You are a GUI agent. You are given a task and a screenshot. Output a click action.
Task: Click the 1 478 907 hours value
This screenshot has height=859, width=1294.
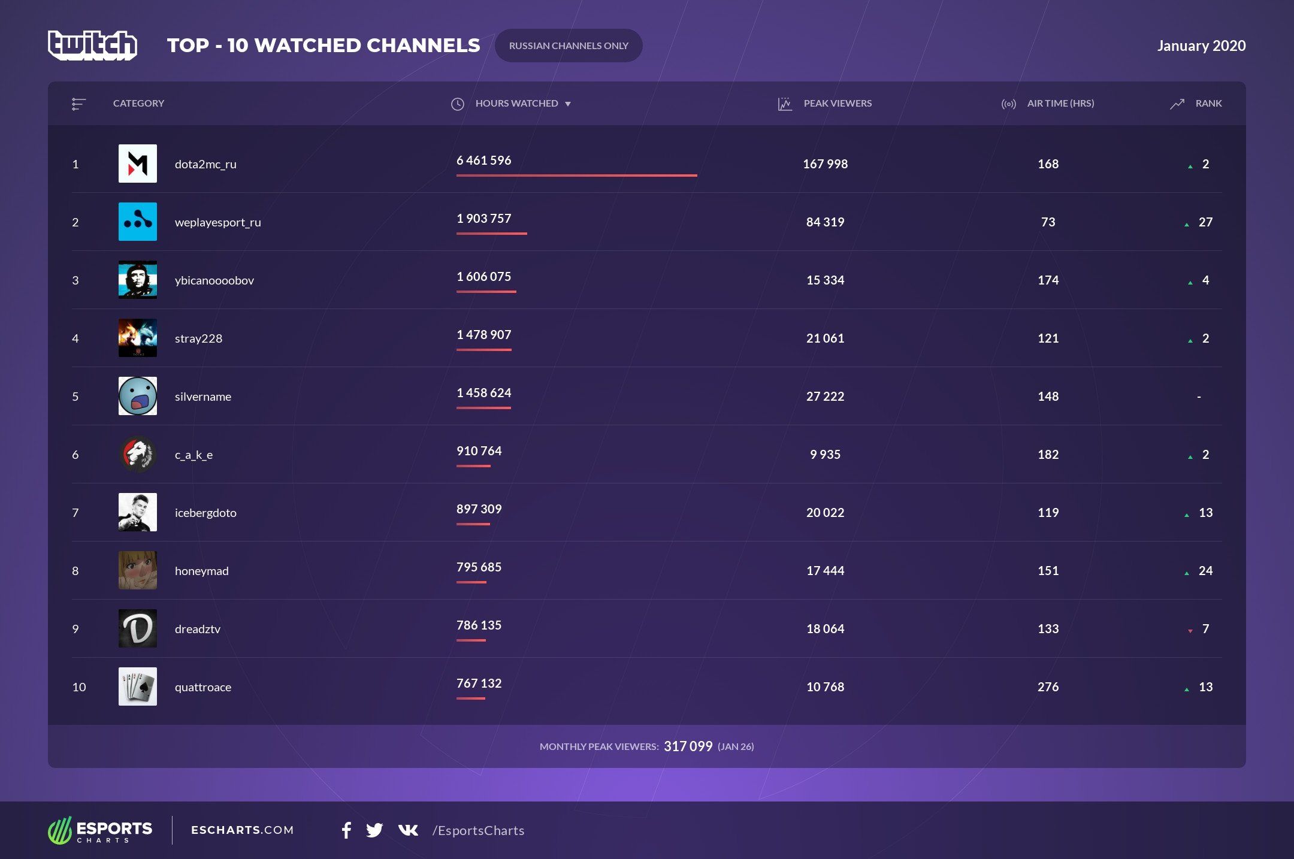click(484, 335)
